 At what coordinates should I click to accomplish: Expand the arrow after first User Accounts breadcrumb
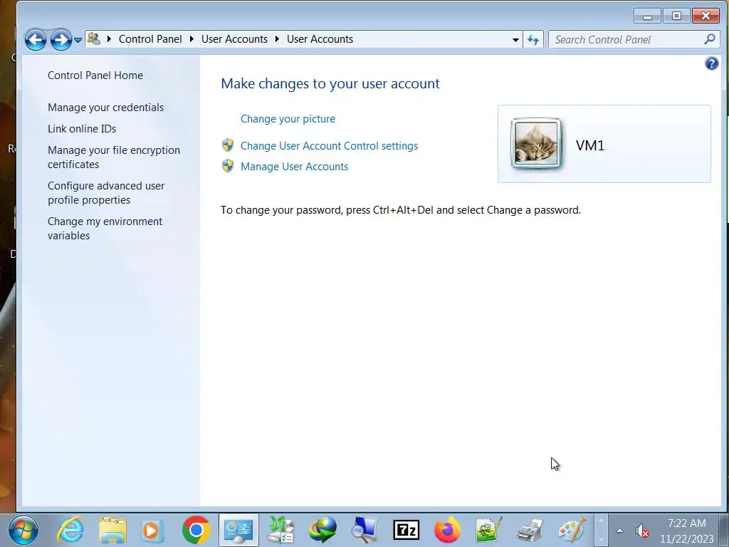277,39
